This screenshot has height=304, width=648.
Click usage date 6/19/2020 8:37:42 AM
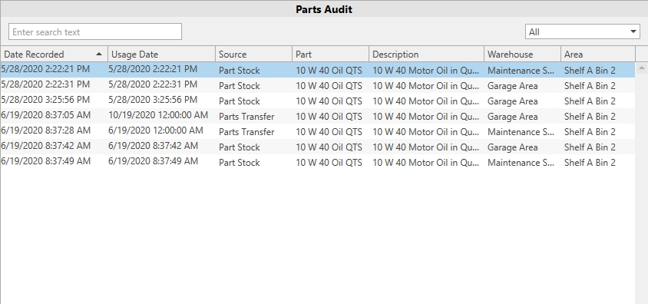pos(154,145)
